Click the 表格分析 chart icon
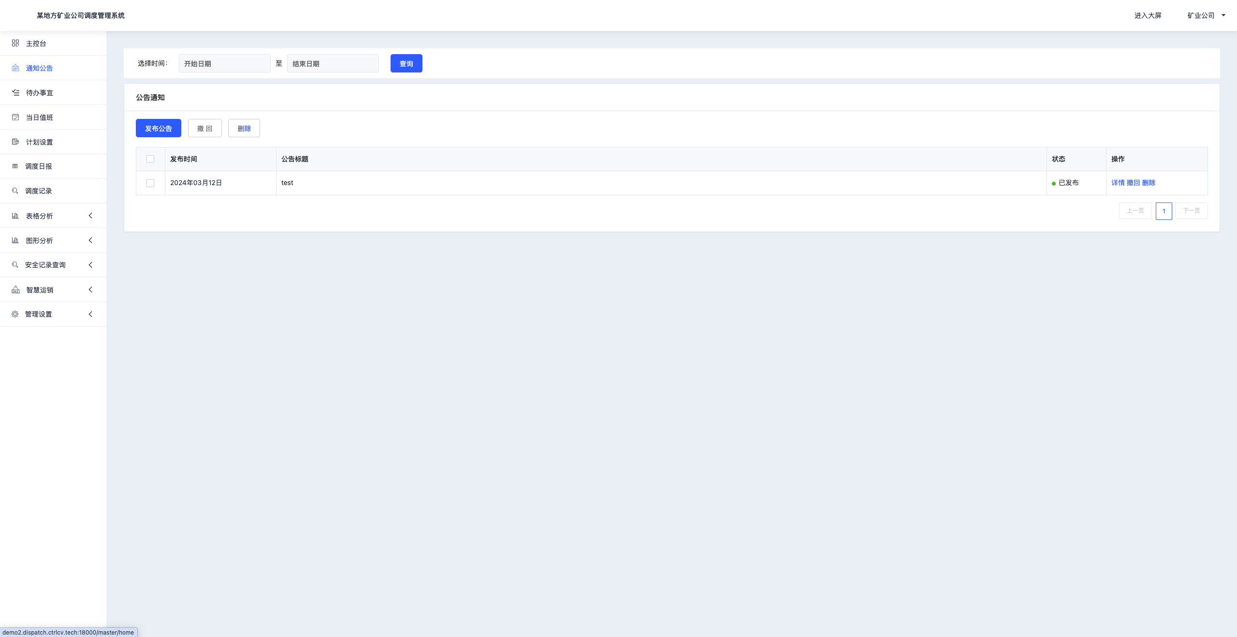1237x637 pixels. (x=15, y=216)
